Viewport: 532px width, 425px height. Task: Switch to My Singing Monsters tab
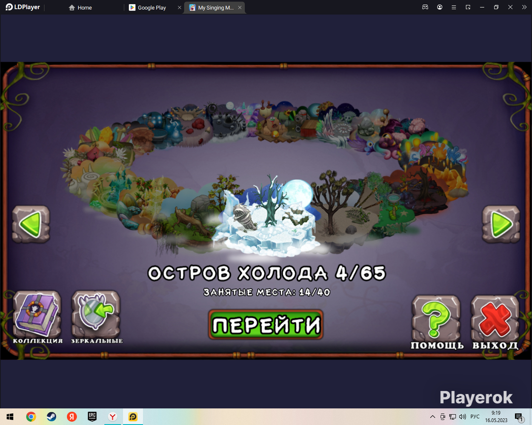tap(212, 8)
